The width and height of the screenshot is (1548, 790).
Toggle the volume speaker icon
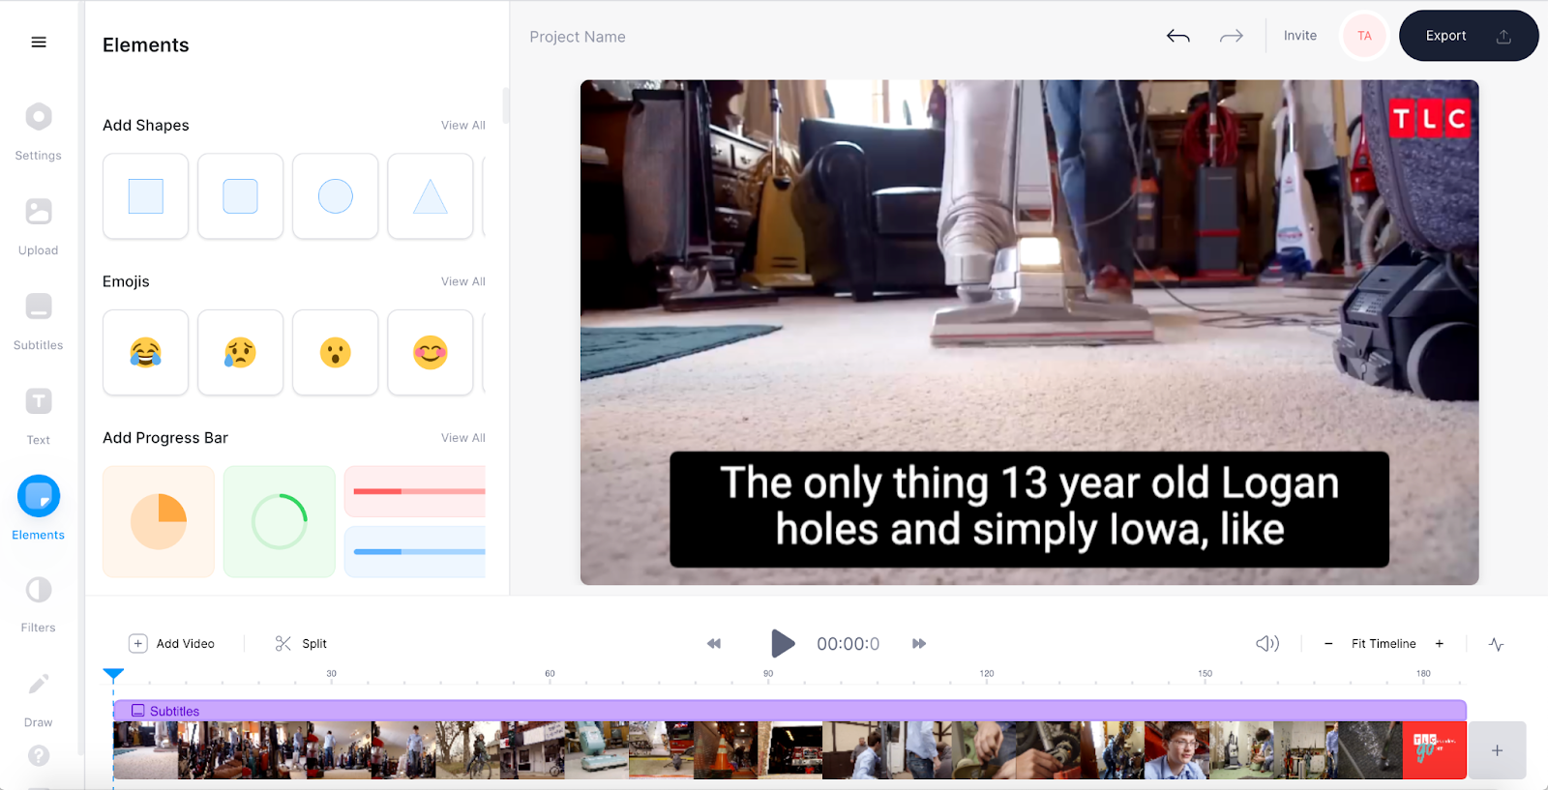tap(1267, 644)
